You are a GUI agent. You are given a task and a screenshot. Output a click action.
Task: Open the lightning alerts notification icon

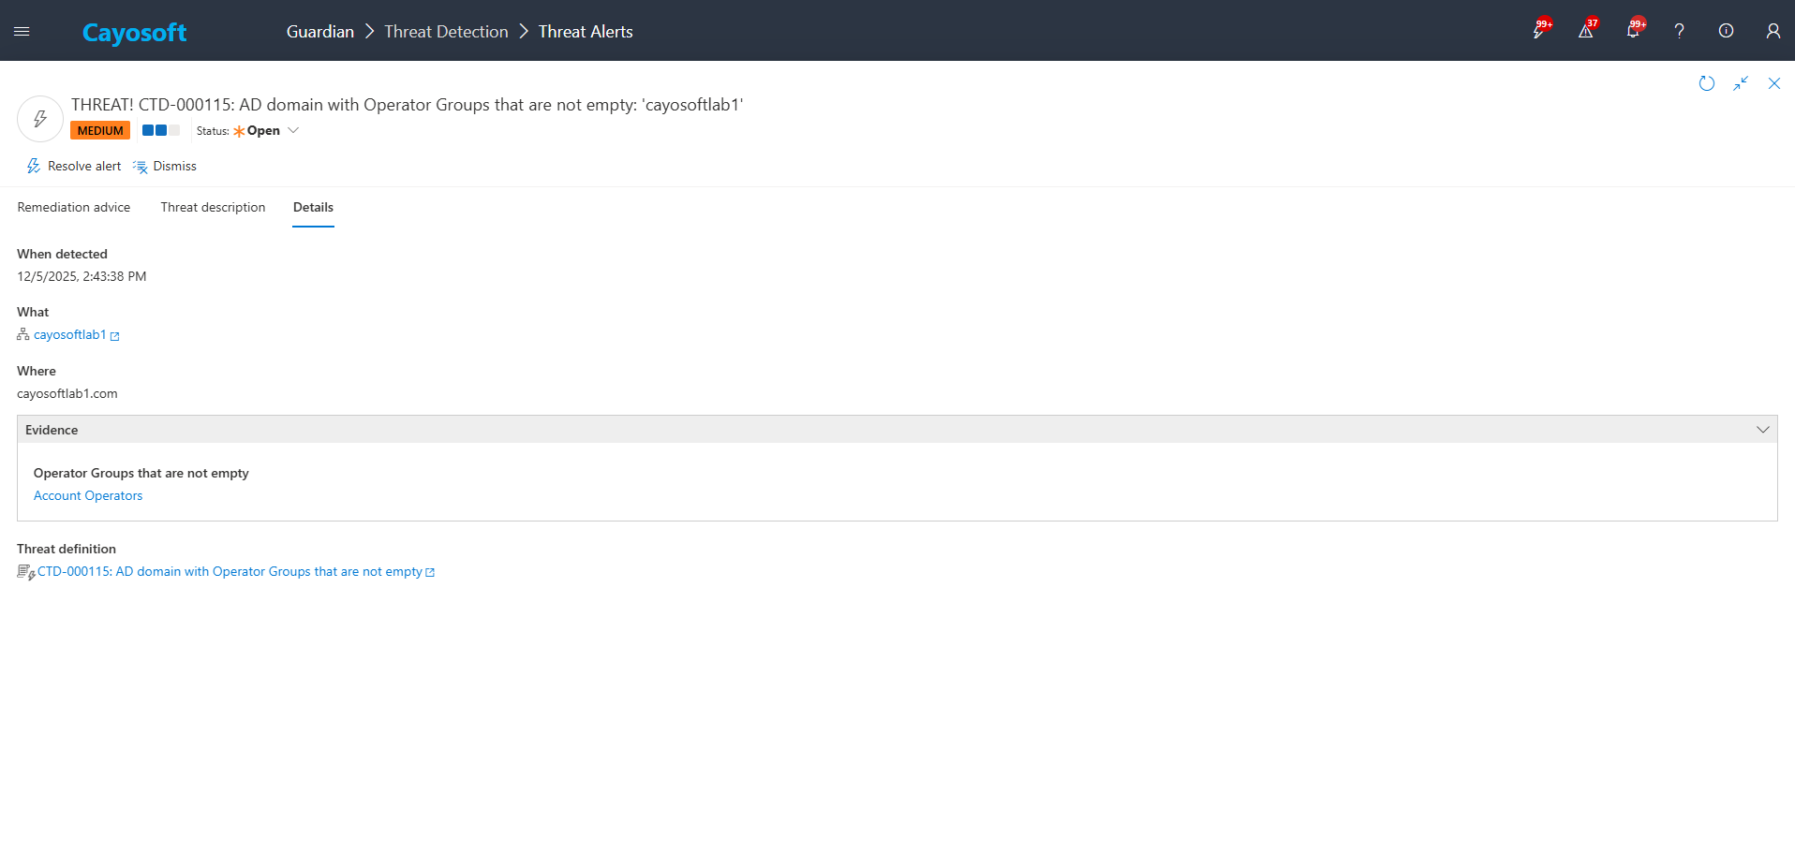[x=1538, y=32]
